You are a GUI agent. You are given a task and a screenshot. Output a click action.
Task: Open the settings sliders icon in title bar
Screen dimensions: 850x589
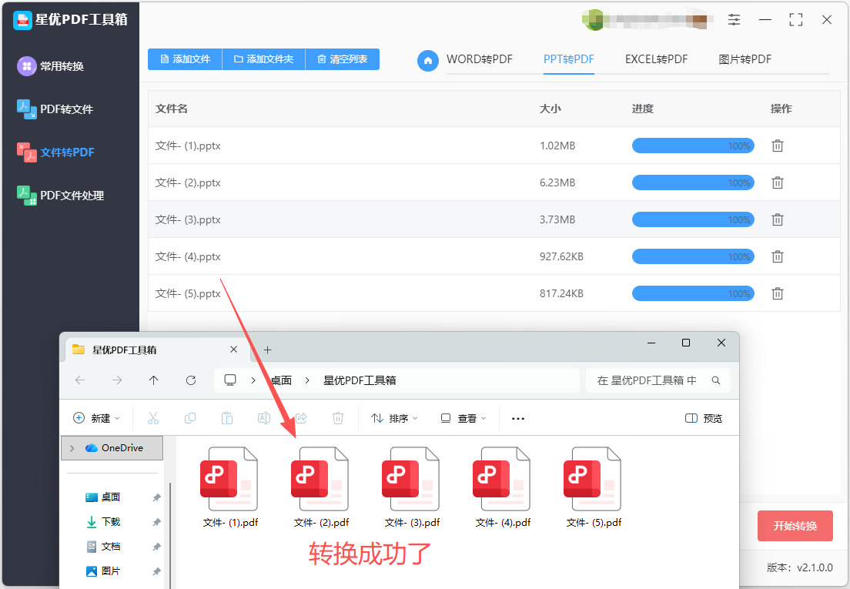tap(734, 20)
